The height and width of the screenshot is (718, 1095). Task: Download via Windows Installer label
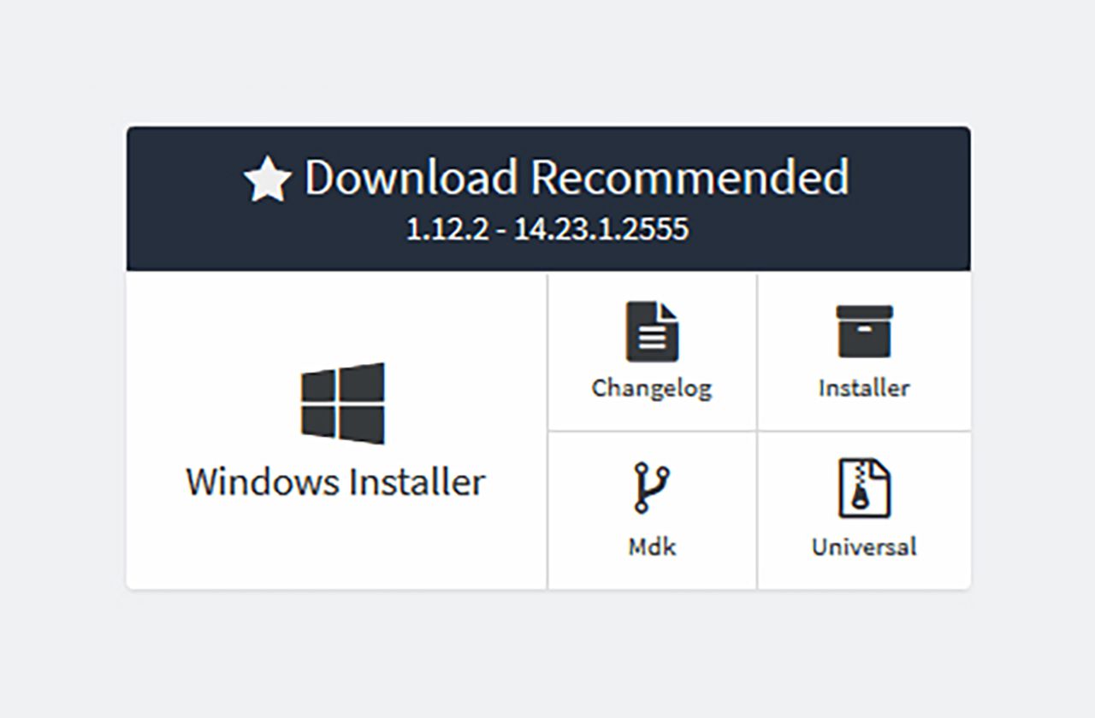coord(335,481)
